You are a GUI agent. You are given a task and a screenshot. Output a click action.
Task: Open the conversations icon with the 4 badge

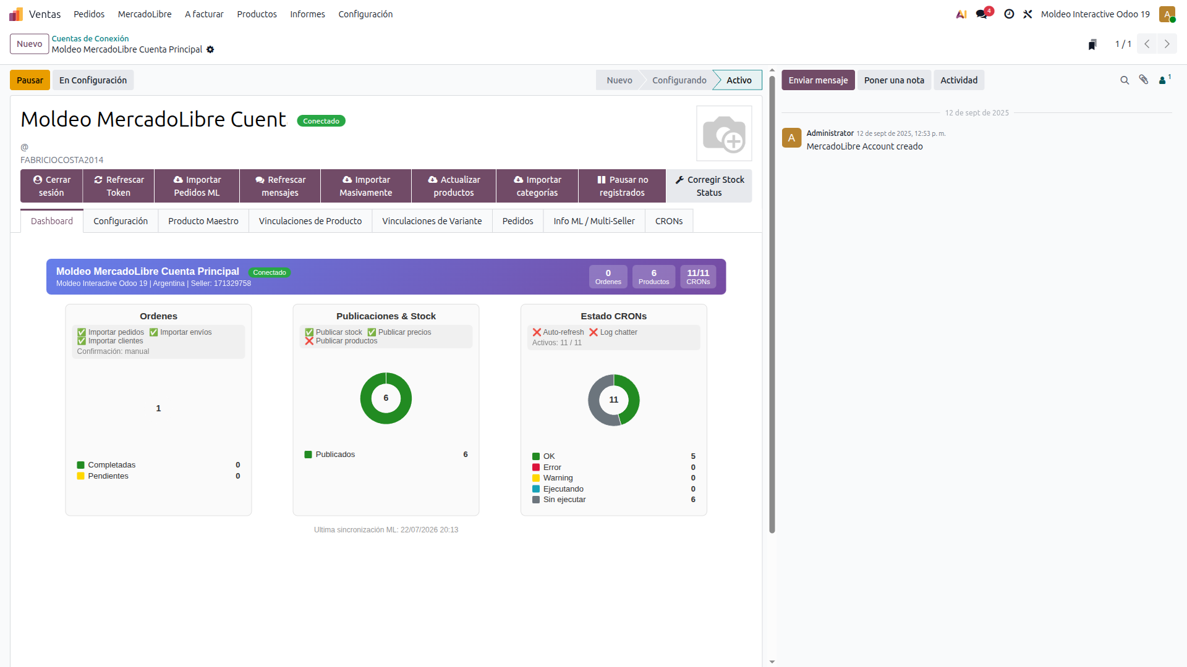coord(982,14)
